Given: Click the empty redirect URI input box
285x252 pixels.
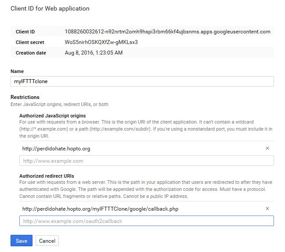Looking at the screenshot, I should click(x=146, y=221).
